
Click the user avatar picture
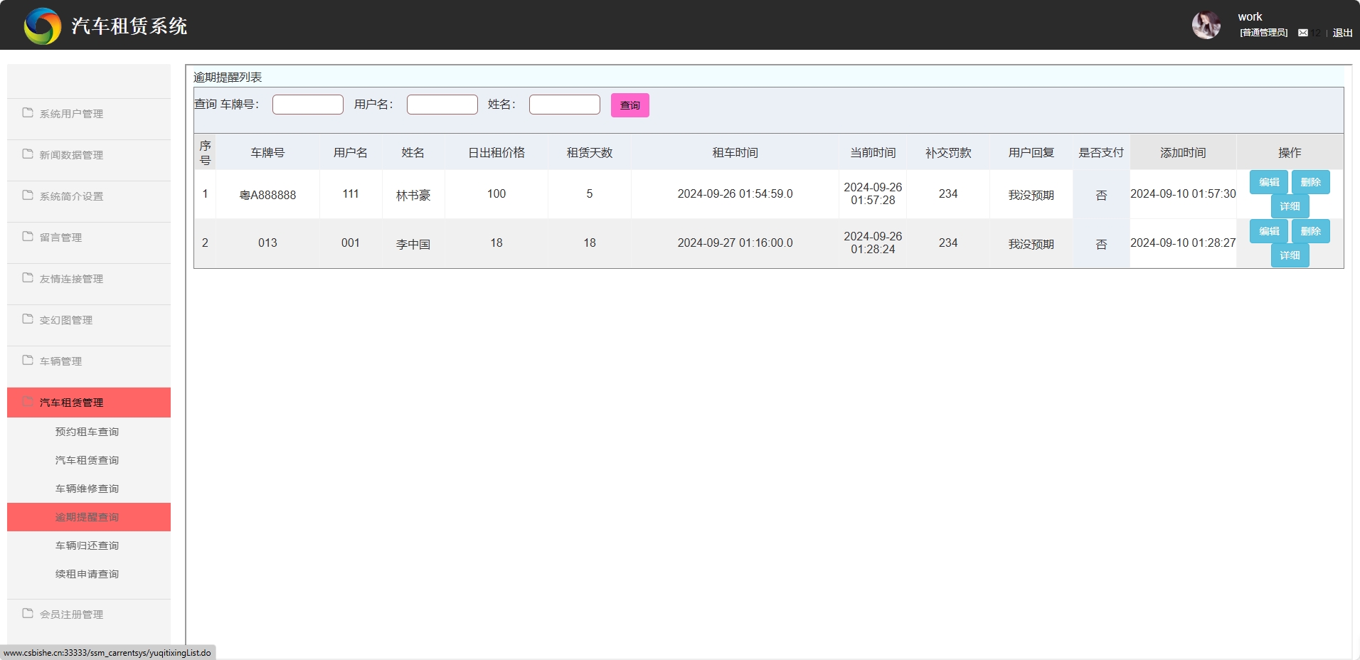(1206, 25)
